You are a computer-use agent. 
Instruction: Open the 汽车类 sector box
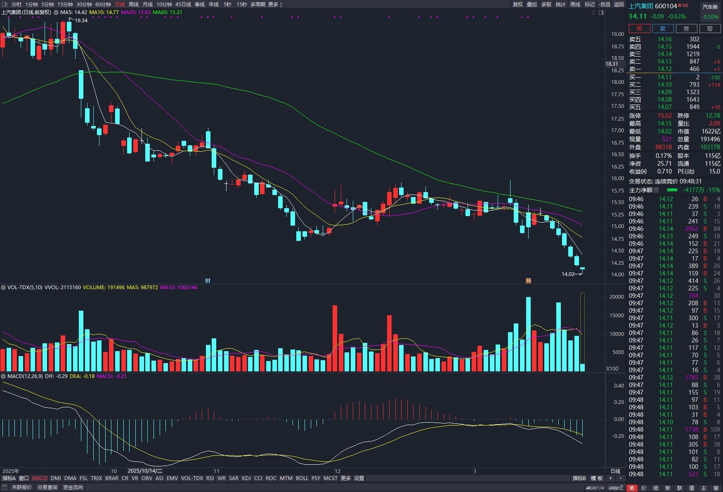711,12
